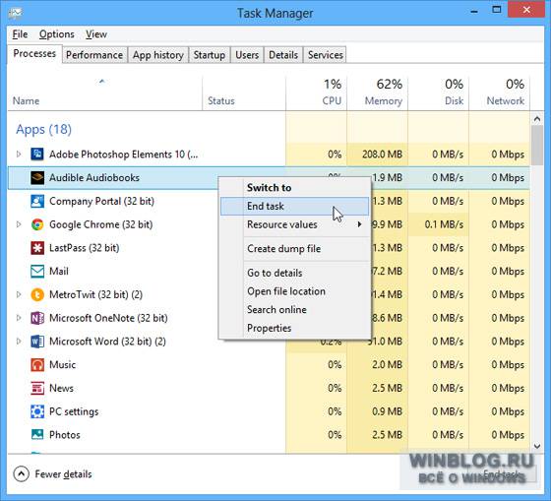Click the 208.0 MB memory value
The width and height of the screenshot is (551, 501).
[382, 154]
